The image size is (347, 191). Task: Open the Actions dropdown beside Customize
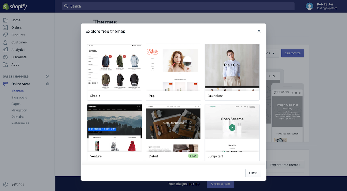pos(273,53)
